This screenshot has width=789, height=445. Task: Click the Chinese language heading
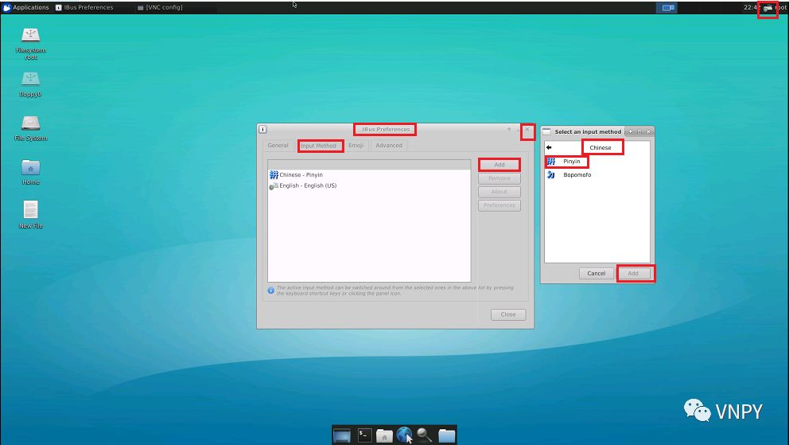(x=600, y=147)
